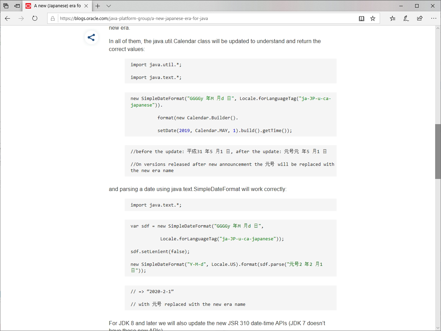Open Settings and more menu
Screen dimensions: 441x331
(x=433, y=19)
